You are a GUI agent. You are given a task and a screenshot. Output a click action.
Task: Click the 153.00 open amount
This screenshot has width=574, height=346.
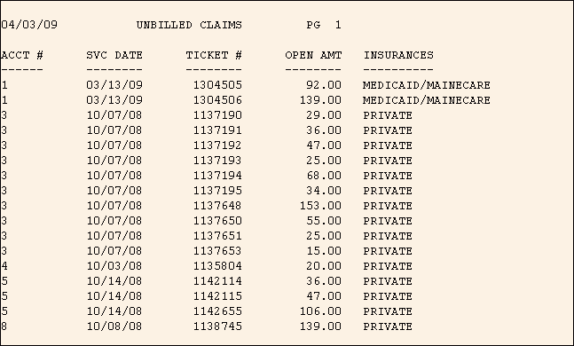[320, 206]
